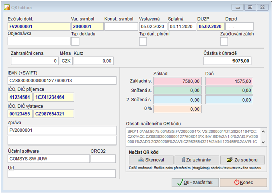Viewport: 272px width, 193px height.
Task: Click the empty CRC32 field
Action: pyautogui.click(x=103, y=159)
